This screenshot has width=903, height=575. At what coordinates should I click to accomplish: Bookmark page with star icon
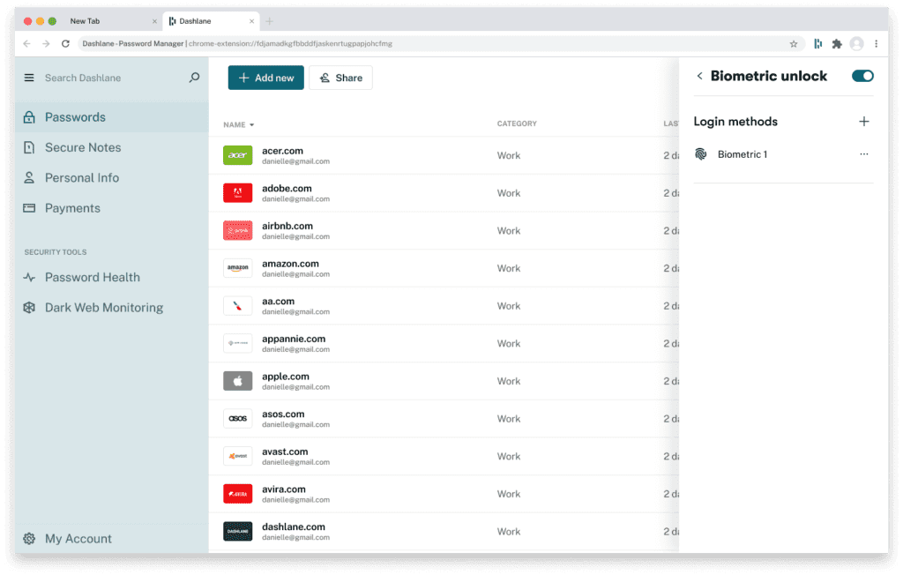coord(794,44)
